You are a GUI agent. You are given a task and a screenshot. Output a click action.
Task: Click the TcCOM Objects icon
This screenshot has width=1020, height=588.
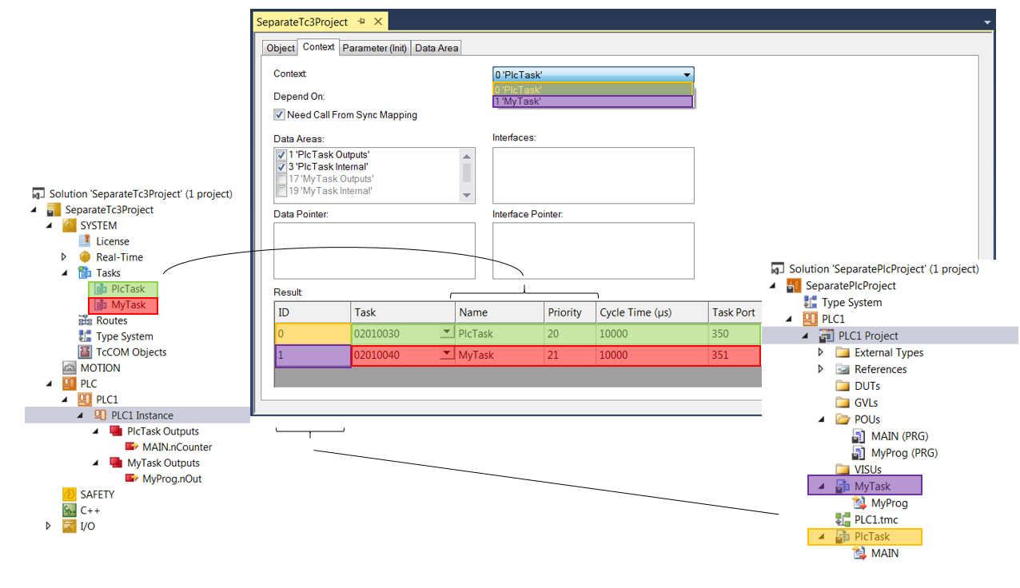pyautogui.click(x=85, y=352)
